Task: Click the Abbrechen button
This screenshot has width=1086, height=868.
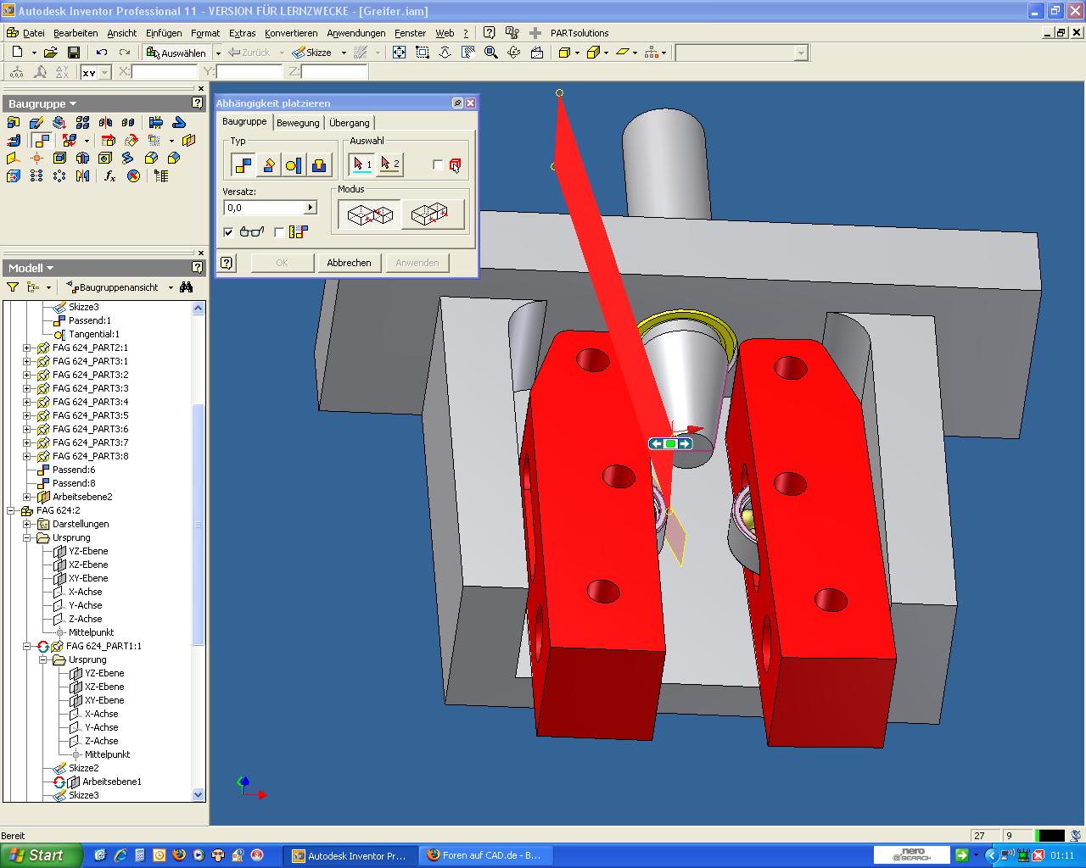Action: [349, 263]
